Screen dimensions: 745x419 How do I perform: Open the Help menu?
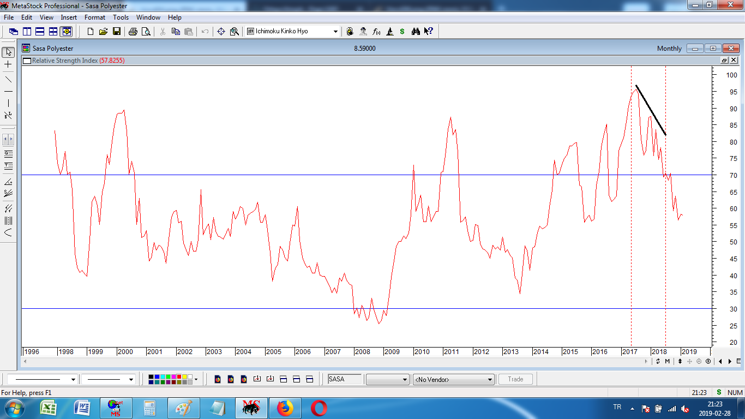[x=175, y=17]
